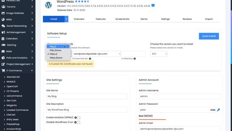Viewport: 232px width, 131px height.
Task: Enable Multisite (WPMU) checkbox
Action: 79,118
